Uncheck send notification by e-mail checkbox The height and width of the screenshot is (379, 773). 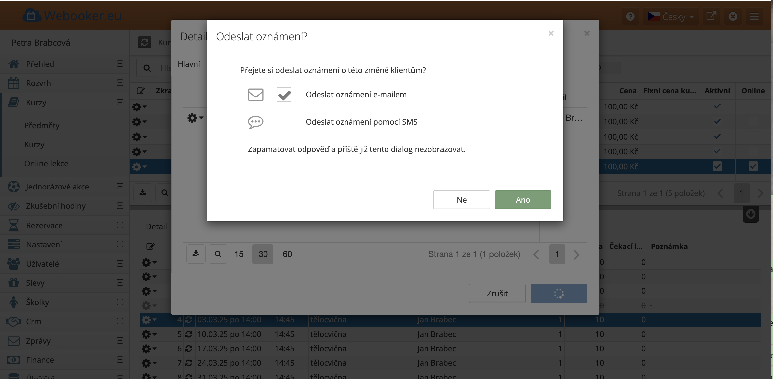pyautogui.click(x=284, y=95)
